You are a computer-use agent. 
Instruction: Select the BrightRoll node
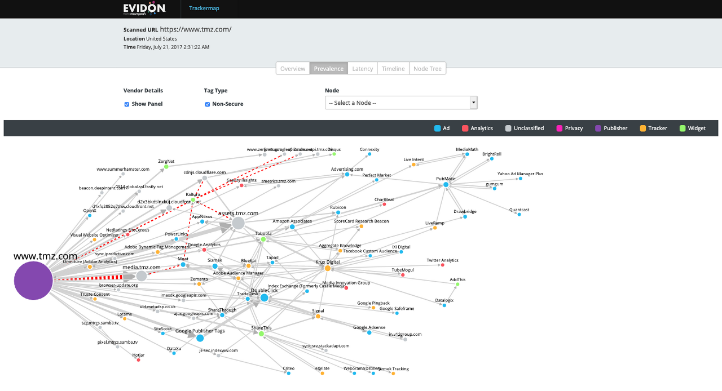491,159
